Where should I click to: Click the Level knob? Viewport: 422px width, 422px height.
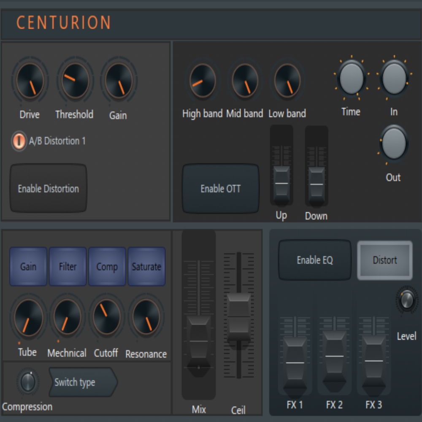pos(407,300)
